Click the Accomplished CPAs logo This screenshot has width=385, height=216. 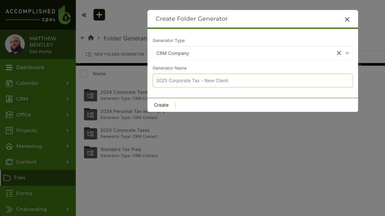click(x=38, y=15)
